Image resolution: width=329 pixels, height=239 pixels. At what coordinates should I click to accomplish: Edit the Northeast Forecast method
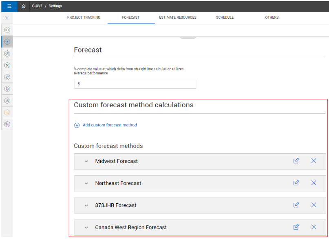coord(296,183)
